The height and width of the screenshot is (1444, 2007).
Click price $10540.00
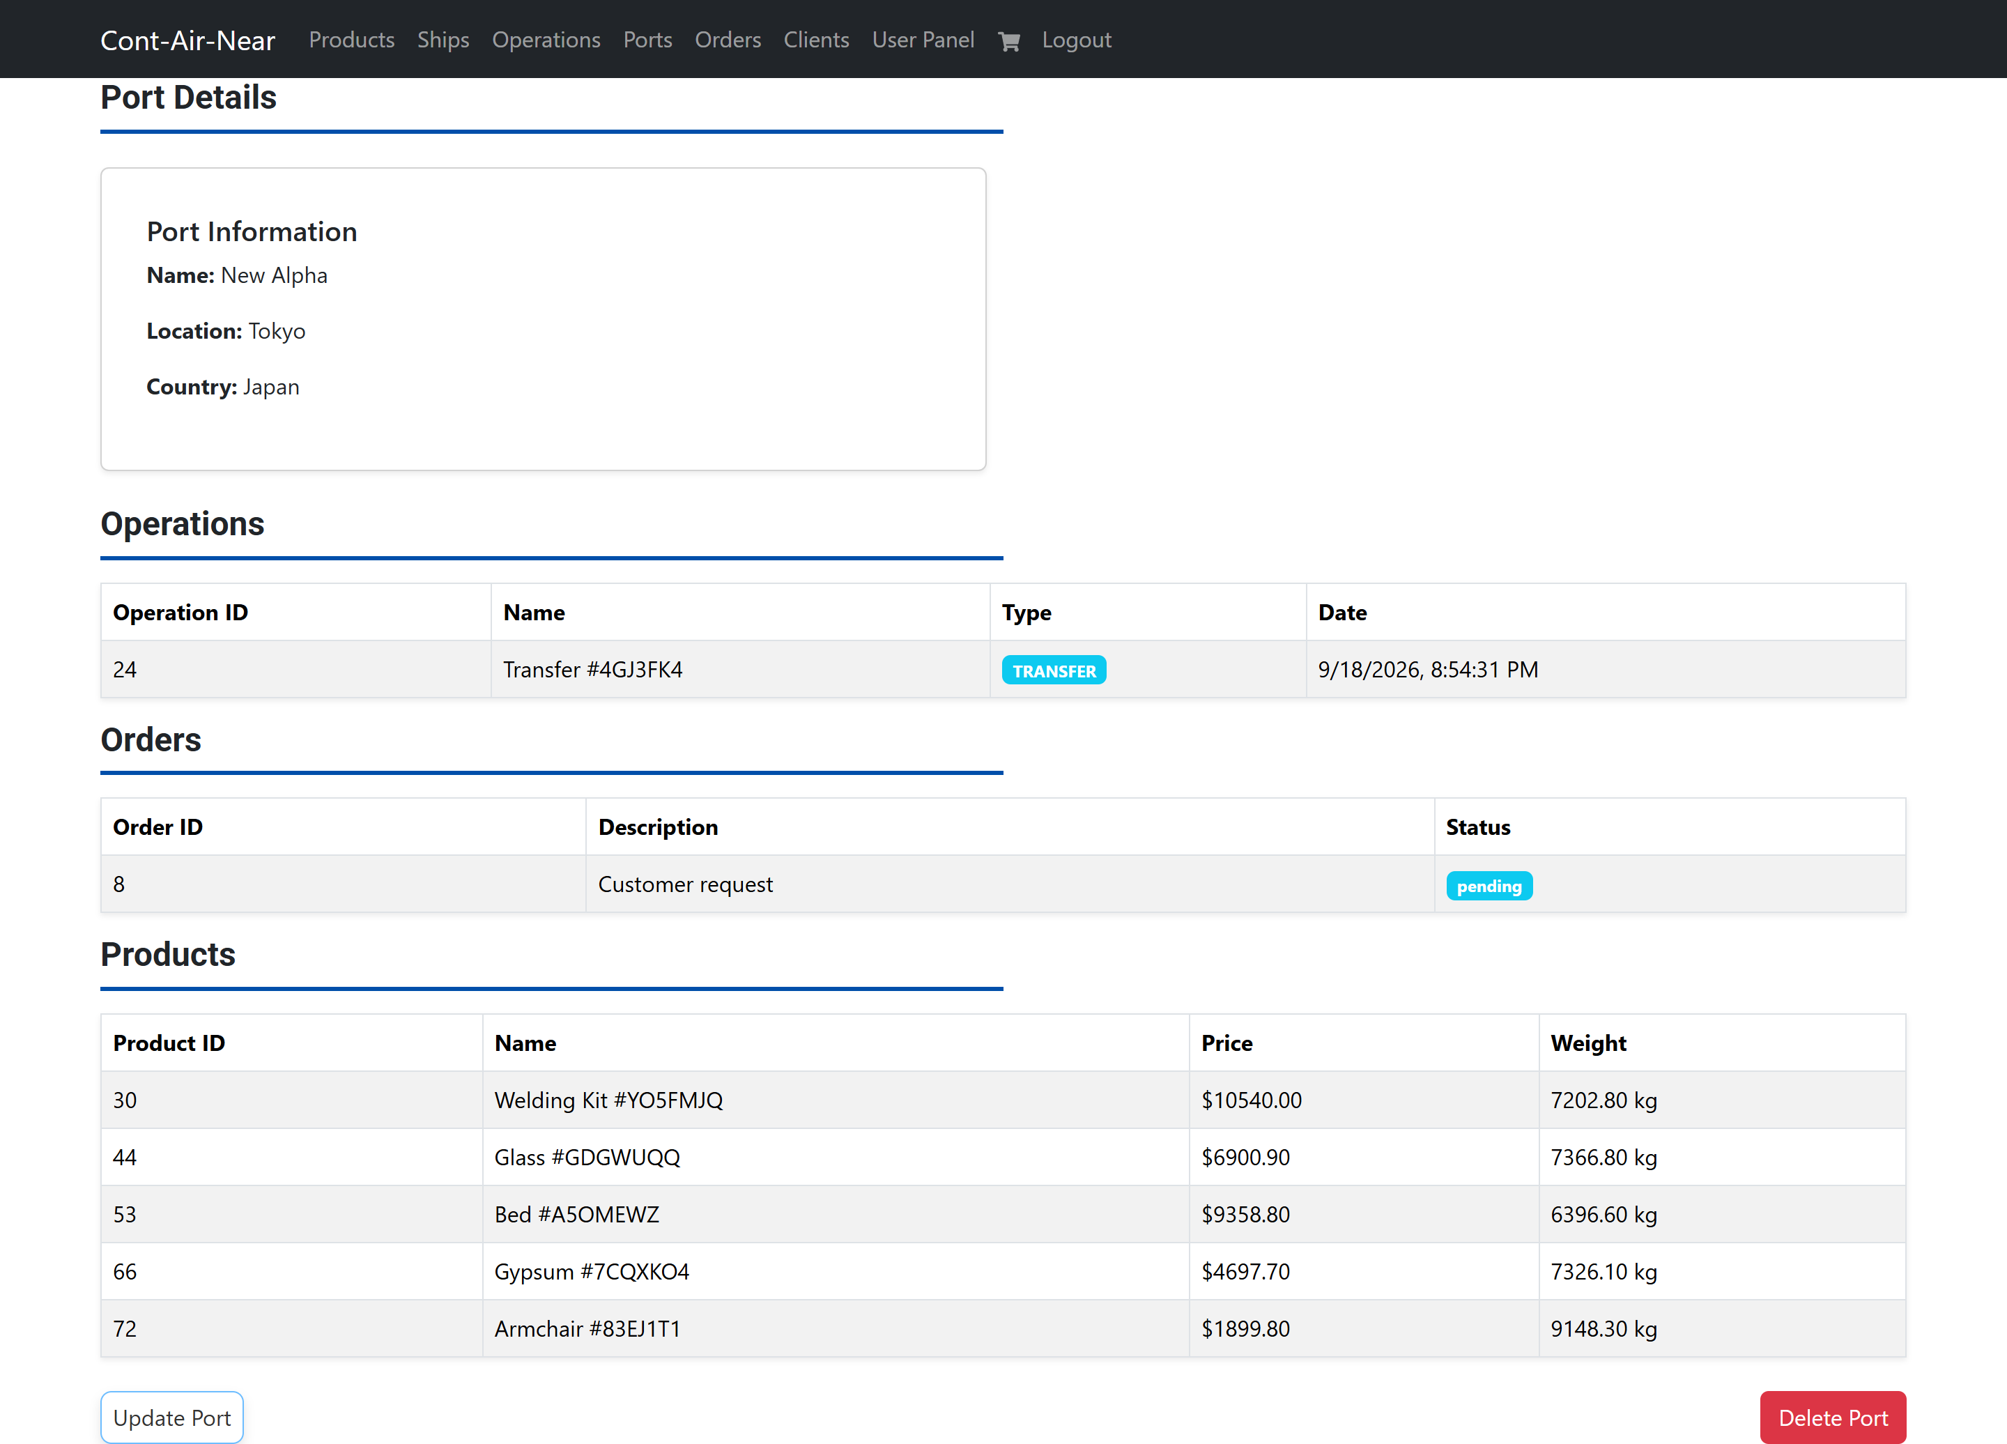(x=1252, y=1100)
